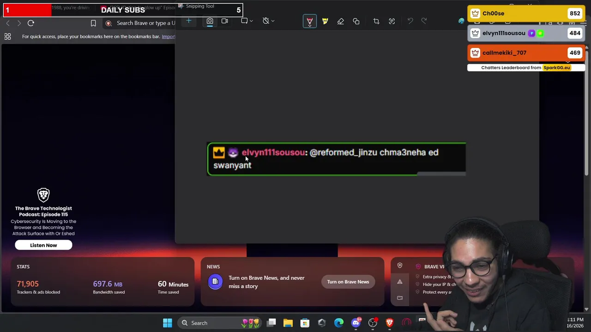Click the taskbar Search box
This screenshot has width=591, height=332.
(x=219, y=323)
